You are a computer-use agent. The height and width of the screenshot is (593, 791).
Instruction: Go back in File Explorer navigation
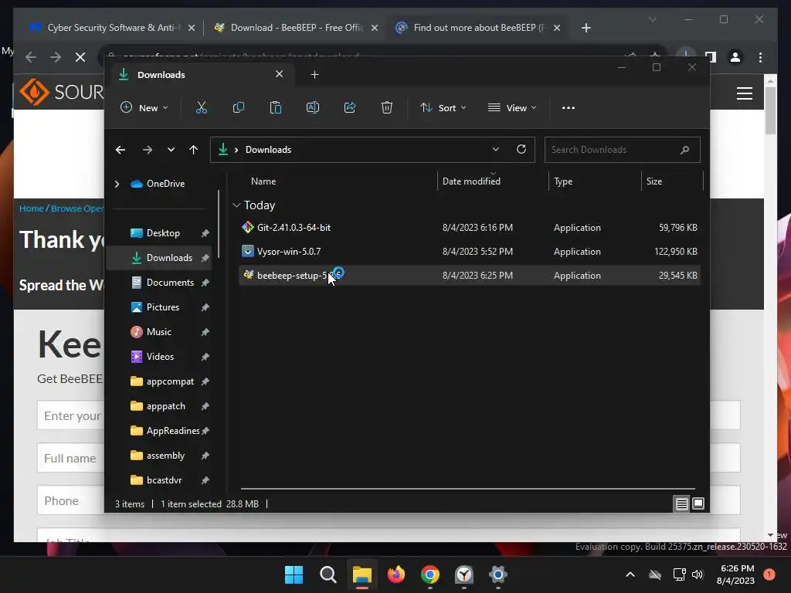coord(120,150)
